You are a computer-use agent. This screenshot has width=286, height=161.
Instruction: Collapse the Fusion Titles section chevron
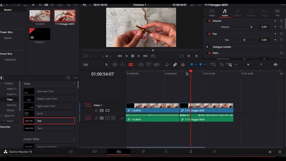[x=74, y=139]
